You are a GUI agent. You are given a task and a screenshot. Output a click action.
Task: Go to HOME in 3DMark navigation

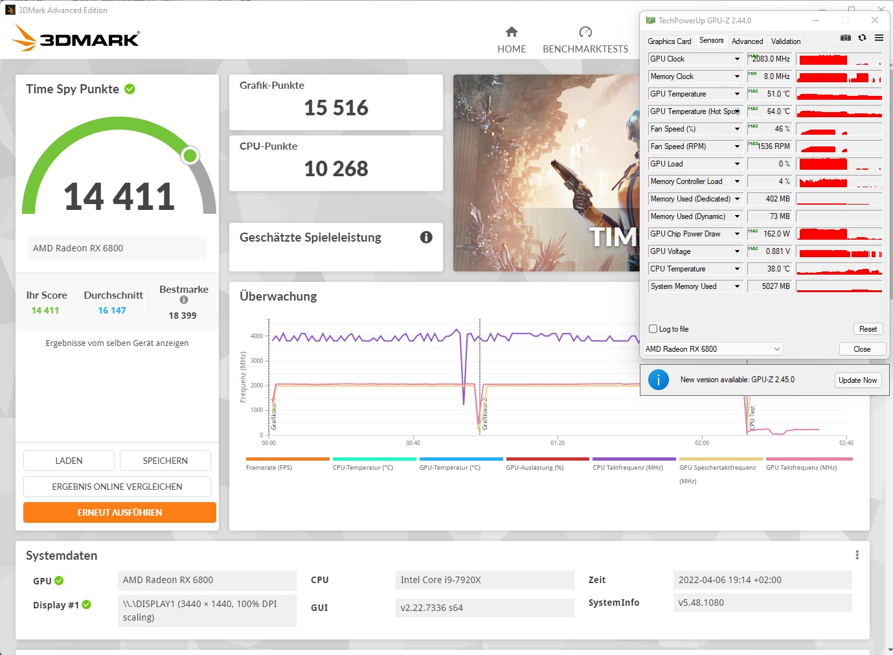coord(512,49)
